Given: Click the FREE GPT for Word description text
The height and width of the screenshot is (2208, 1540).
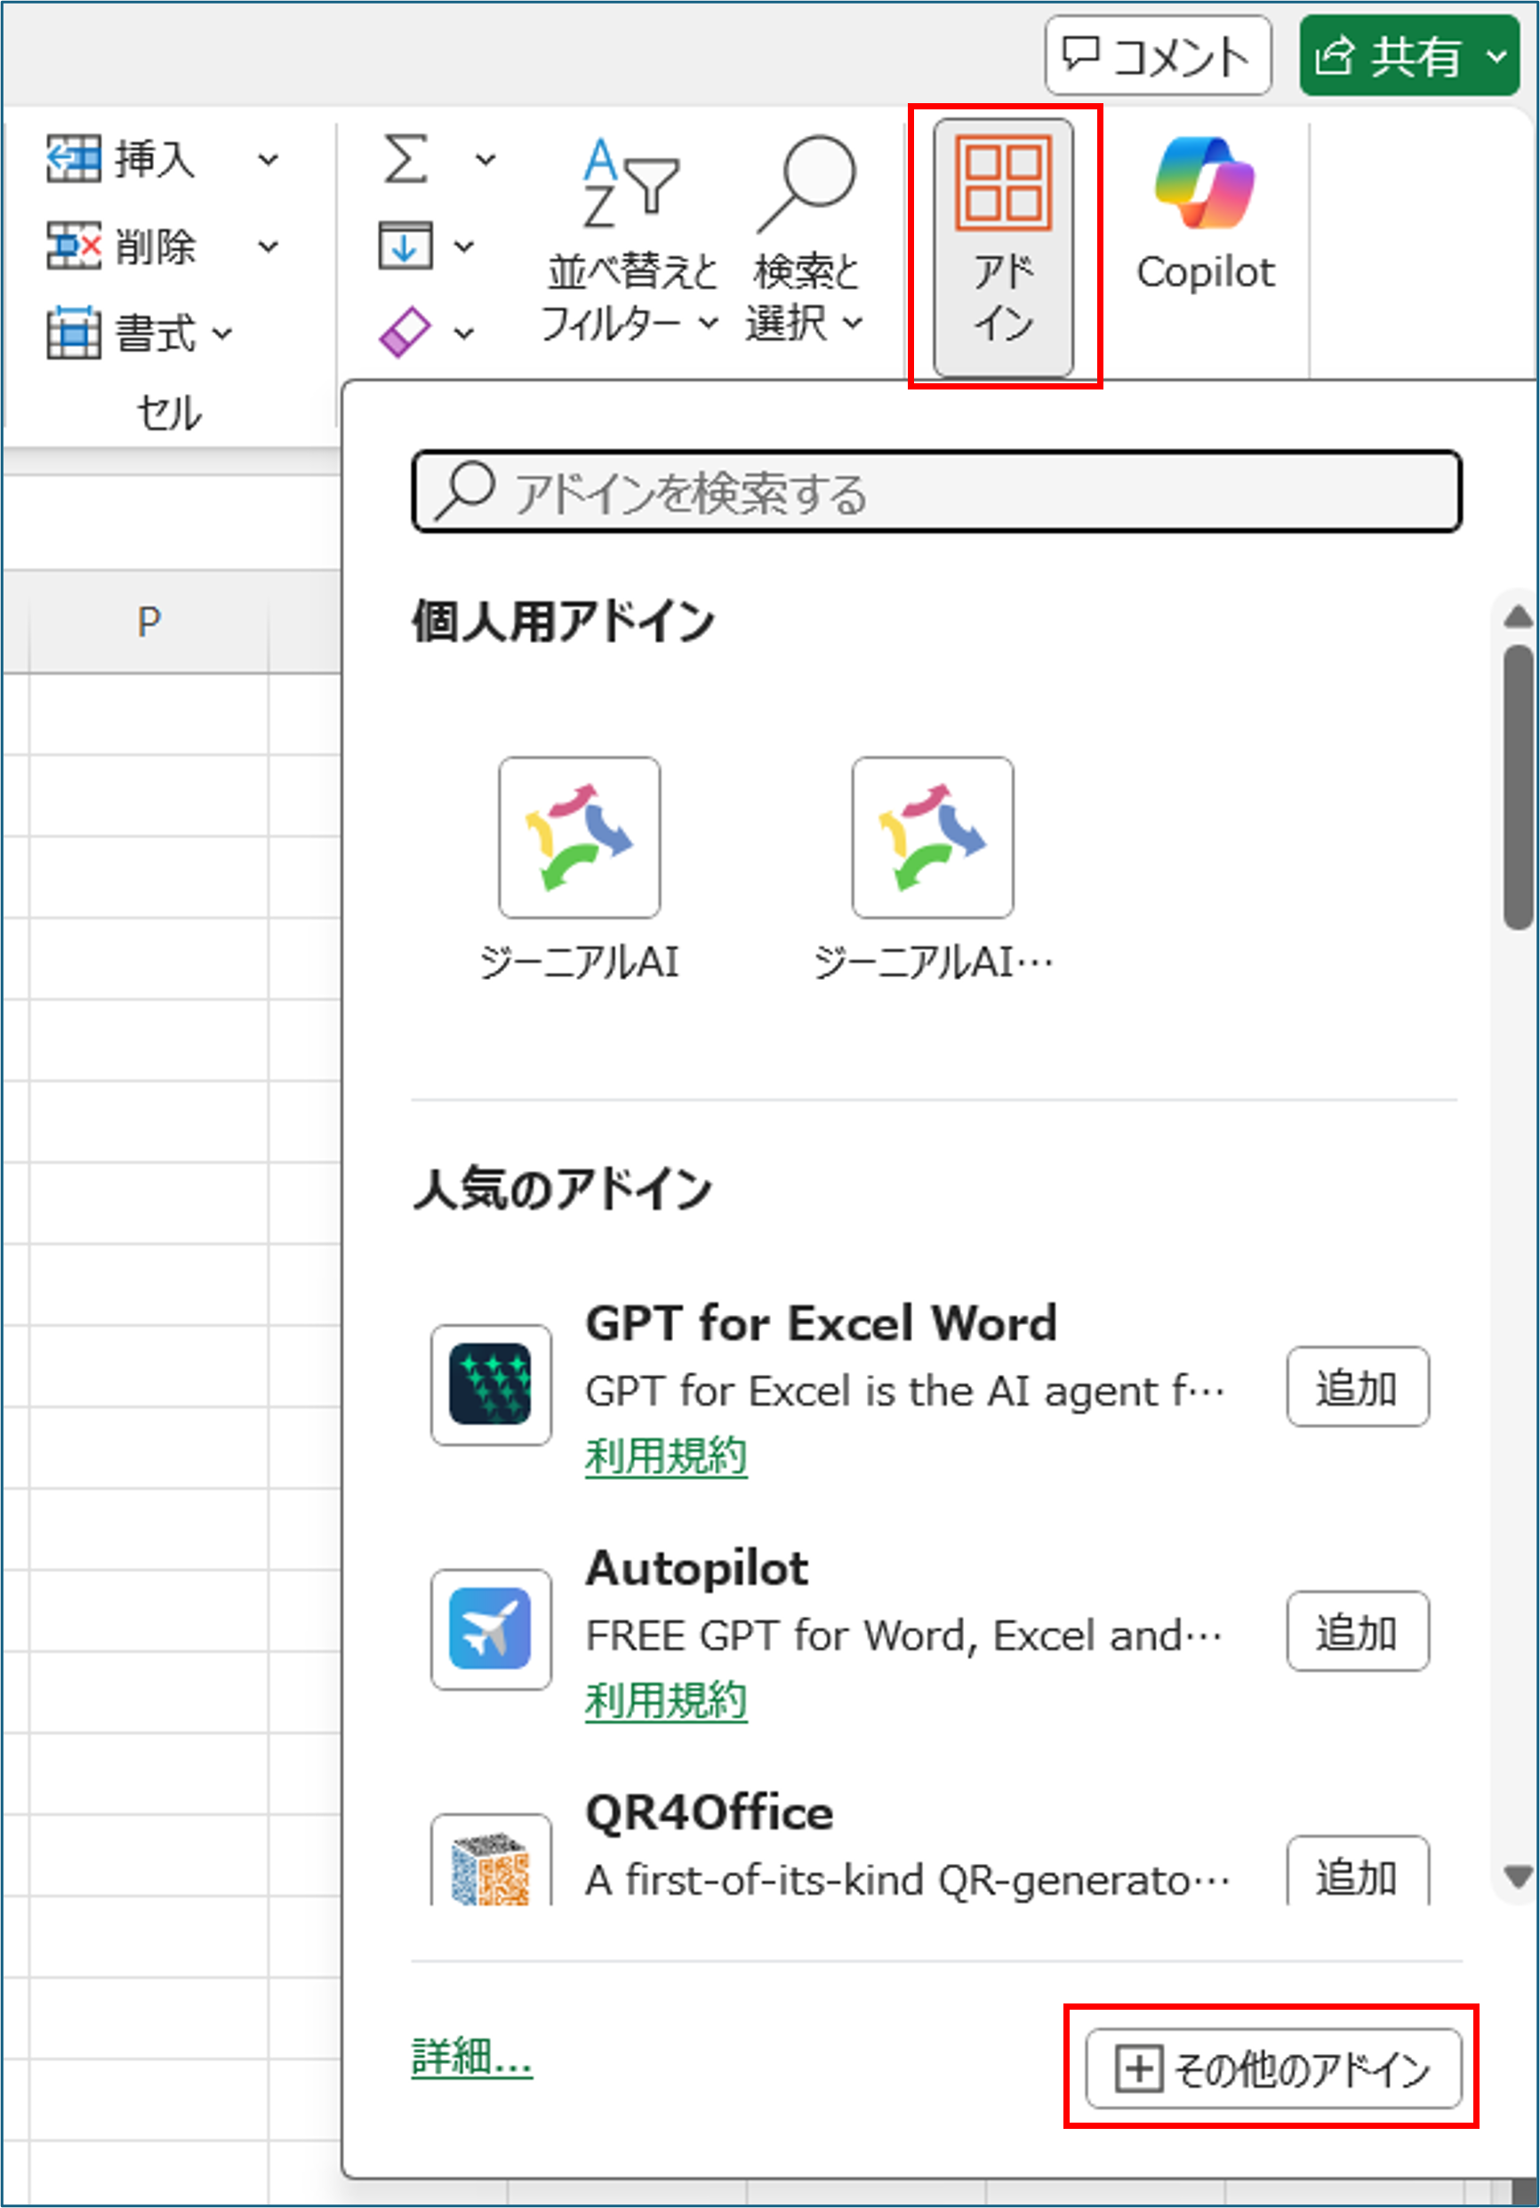Looking at the screenshot, I should (x=903, y=1636).
